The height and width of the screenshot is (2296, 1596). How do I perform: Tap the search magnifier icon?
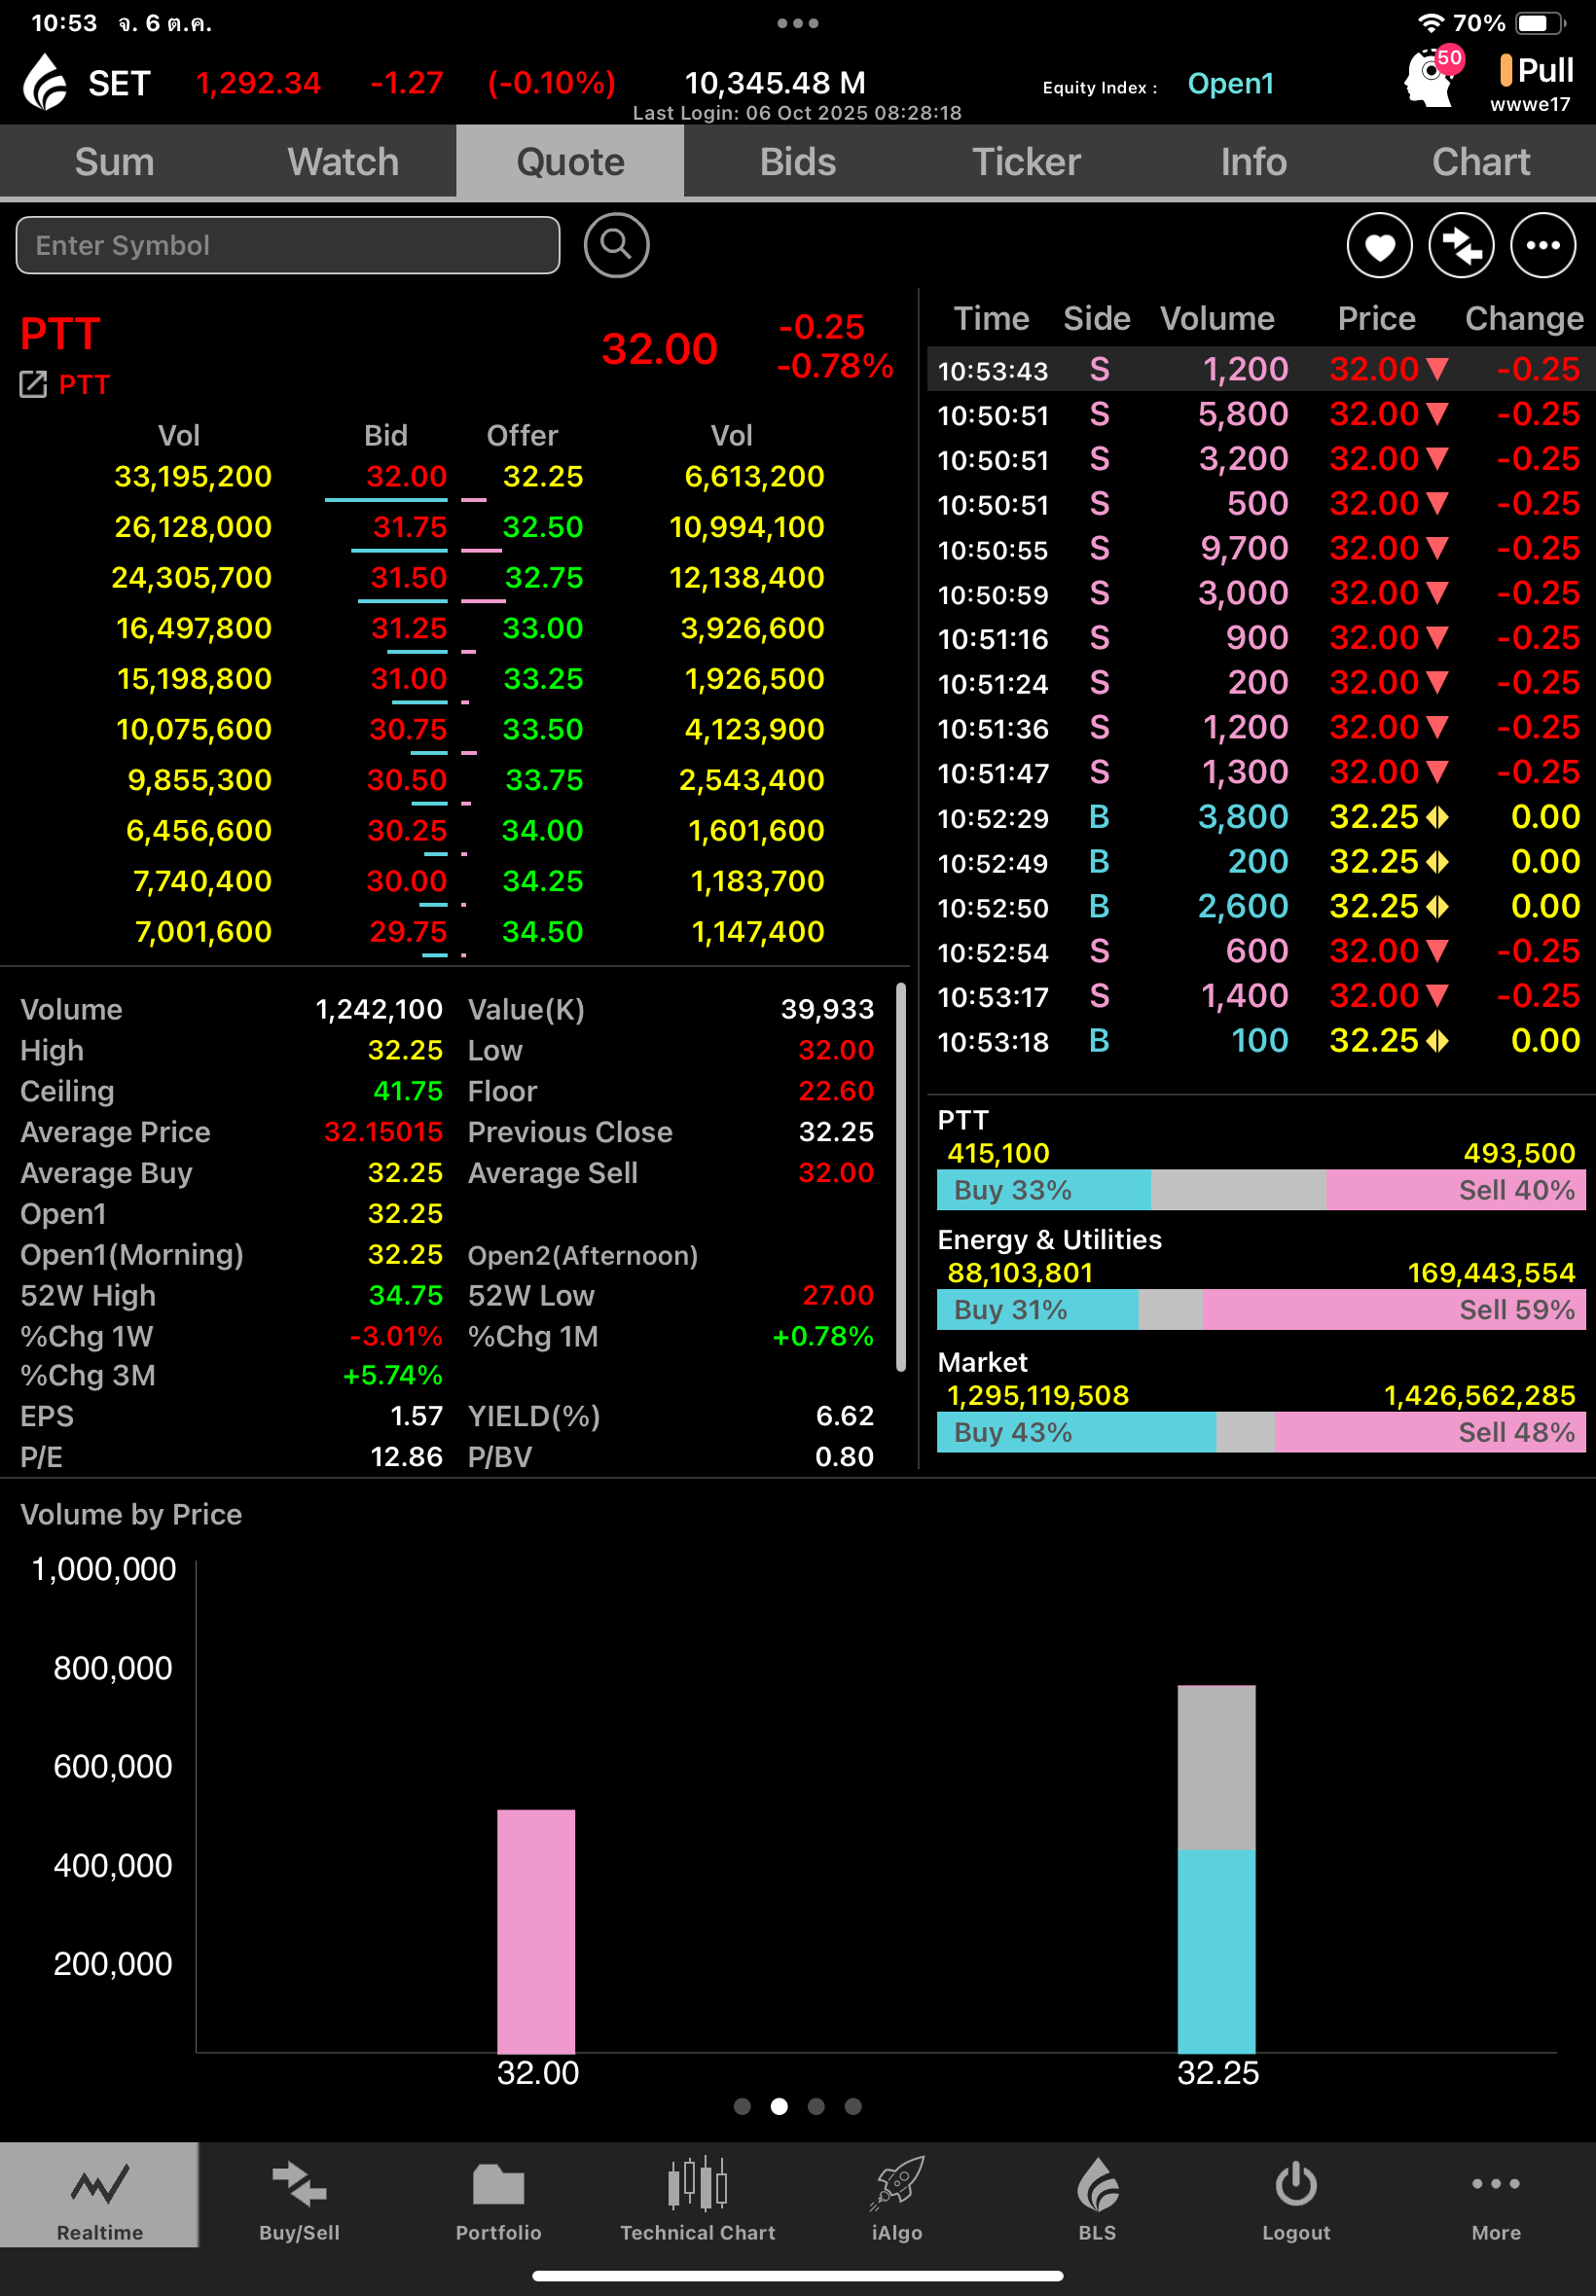[x=616, y=245]
